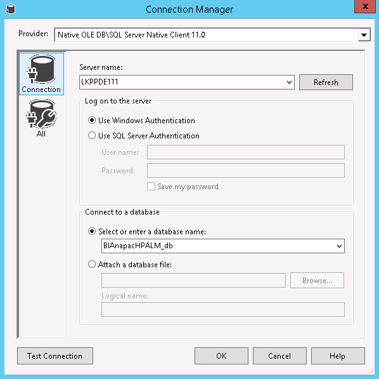Click the database icon in title bar

pos(10,9)
